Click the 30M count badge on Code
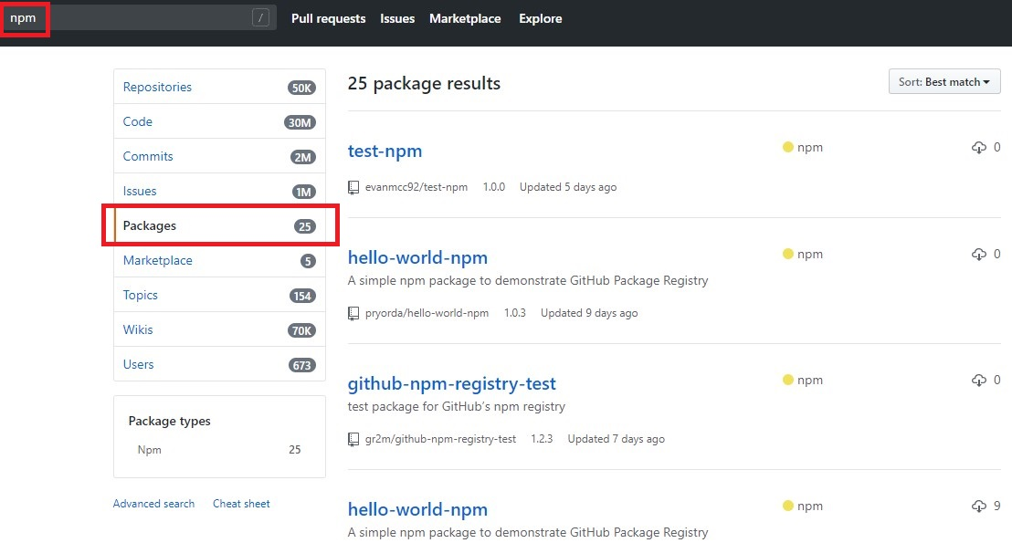Screen dimensions: 1012x543 (300, 122)
